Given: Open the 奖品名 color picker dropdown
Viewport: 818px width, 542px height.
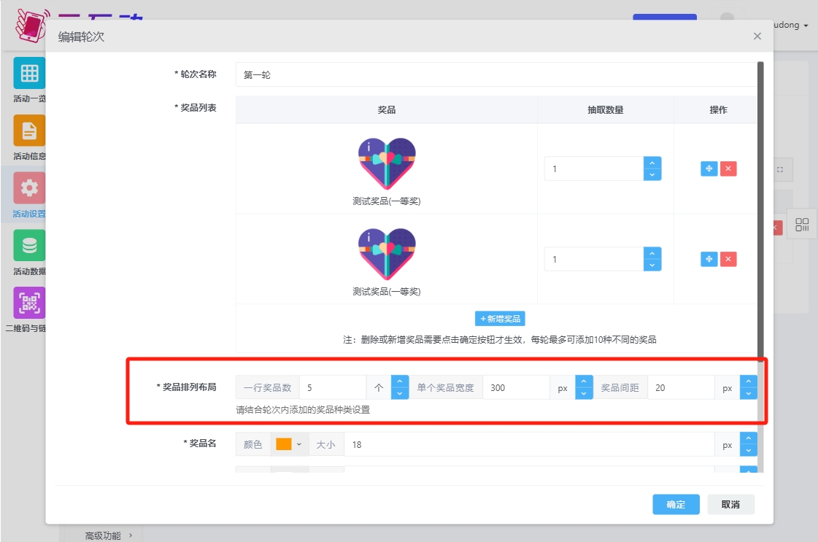Looking at the screenshot, I should (x=289, y=444).
